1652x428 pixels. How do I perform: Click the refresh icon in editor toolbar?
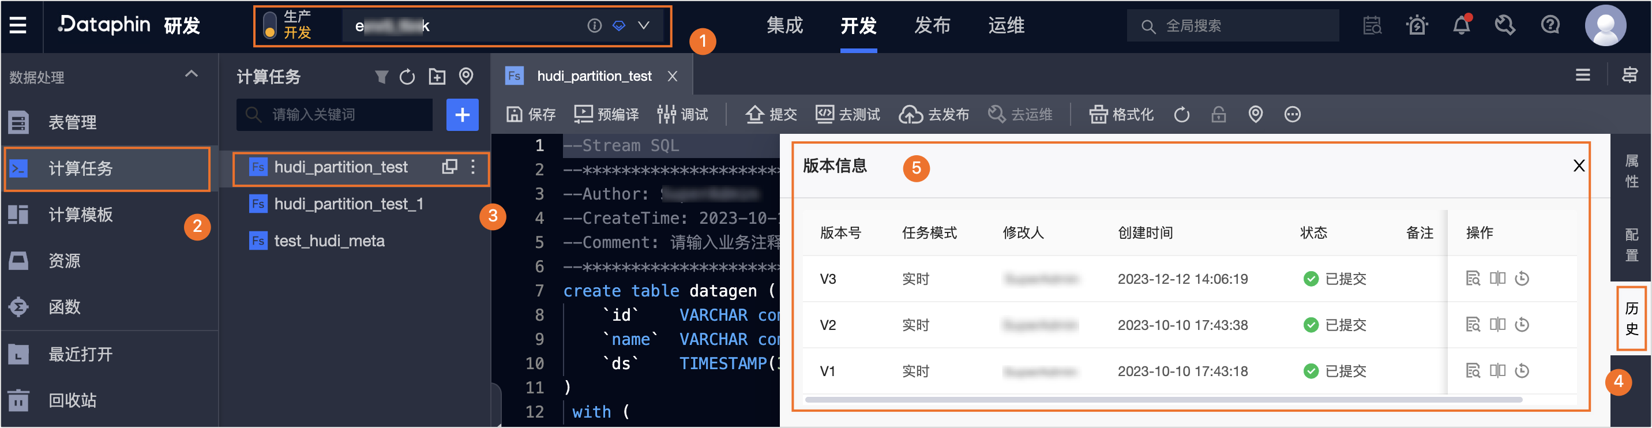(x=1181, y=114)
